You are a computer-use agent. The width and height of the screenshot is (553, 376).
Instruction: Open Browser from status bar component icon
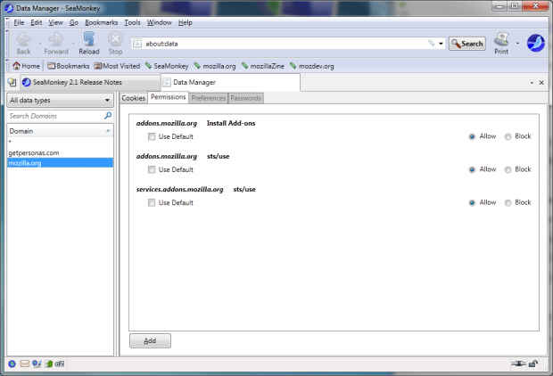pyautogui.click(x=12, y=364)
